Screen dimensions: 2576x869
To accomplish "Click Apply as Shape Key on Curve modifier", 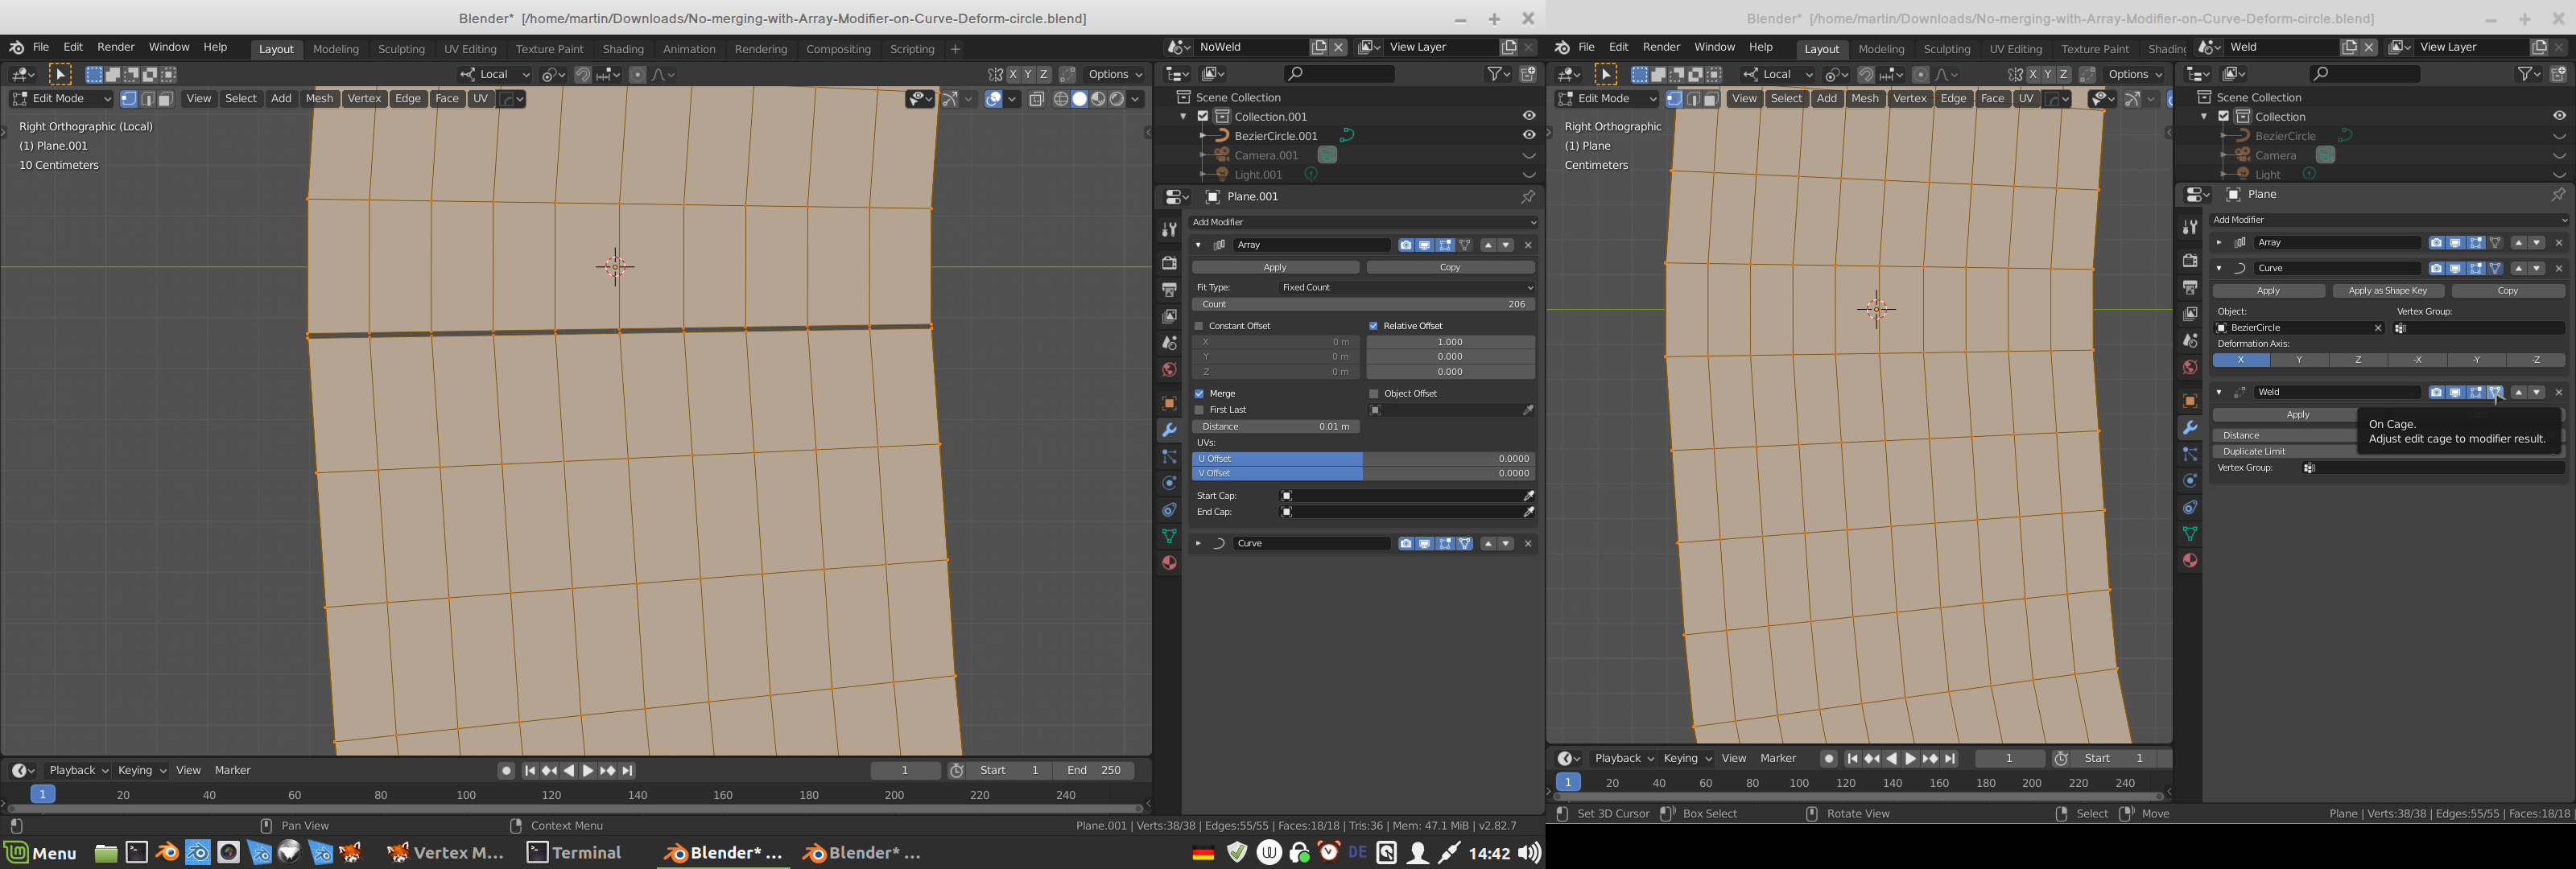I will [x=2388, y=290].
